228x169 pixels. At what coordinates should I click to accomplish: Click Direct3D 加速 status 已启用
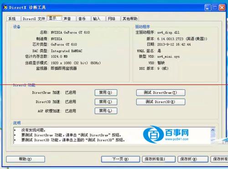[x=71, y=102]
